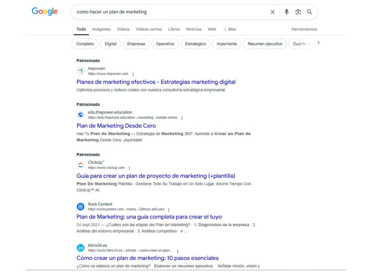
Task: Open Planes de marketing efectivos ad link
Action: [156, 82]
